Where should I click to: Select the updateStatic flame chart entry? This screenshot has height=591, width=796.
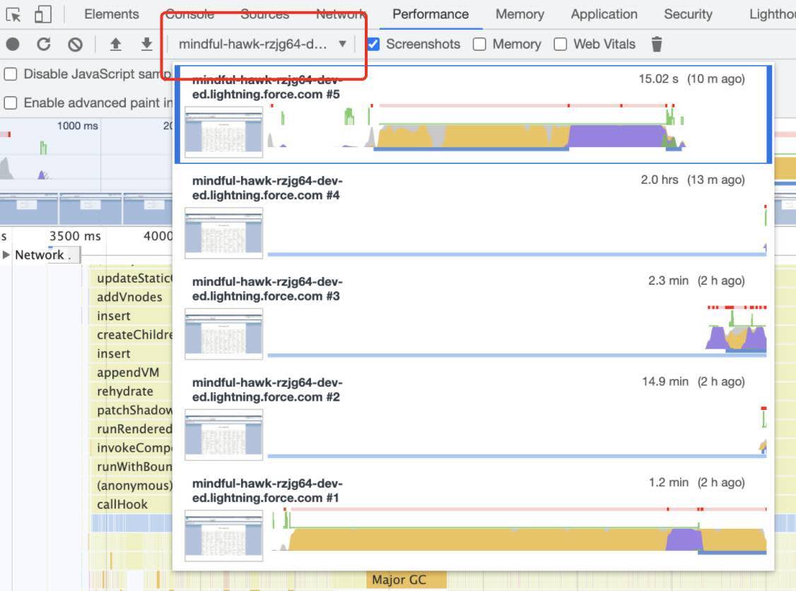pyautogui.click(x=131, y=279)
